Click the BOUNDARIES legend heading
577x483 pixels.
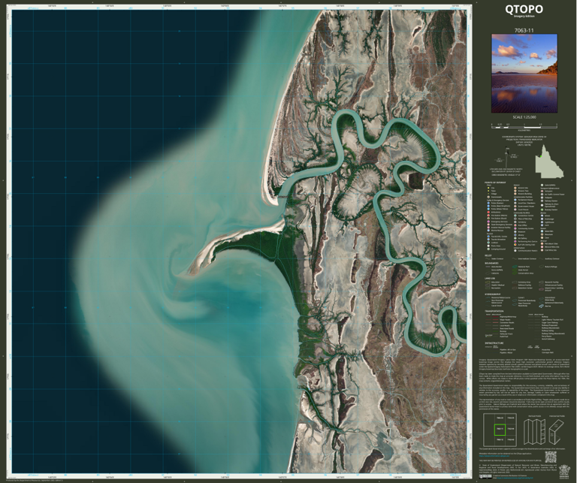point(491,263)
